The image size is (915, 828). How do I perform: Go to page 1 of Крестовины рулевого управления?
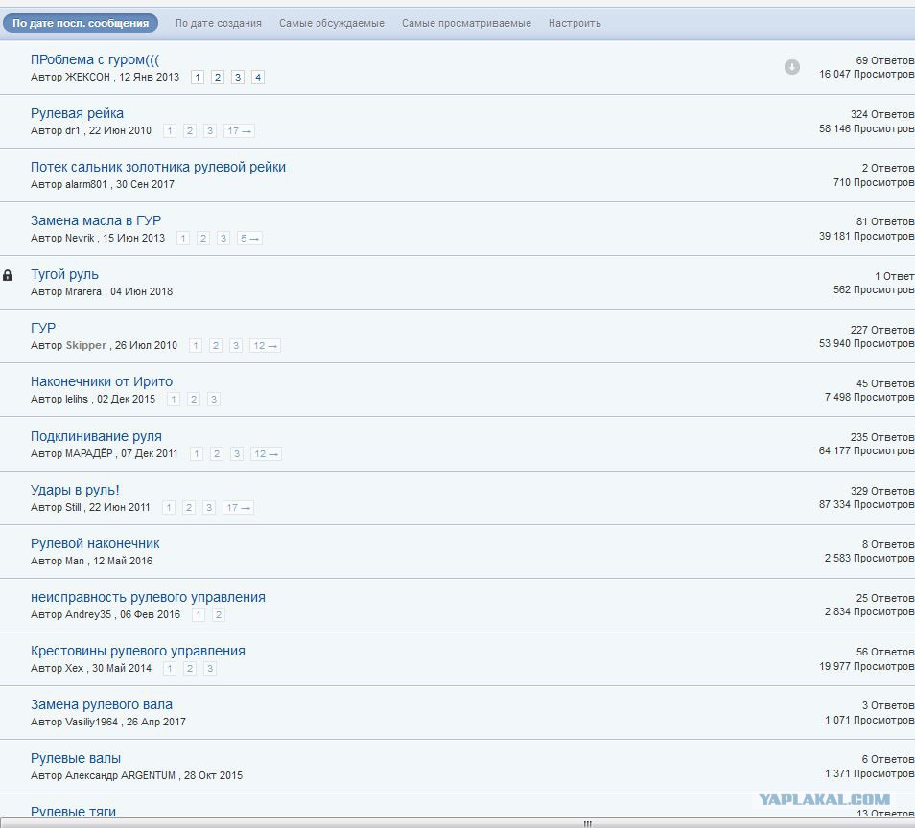coord(169,668)
